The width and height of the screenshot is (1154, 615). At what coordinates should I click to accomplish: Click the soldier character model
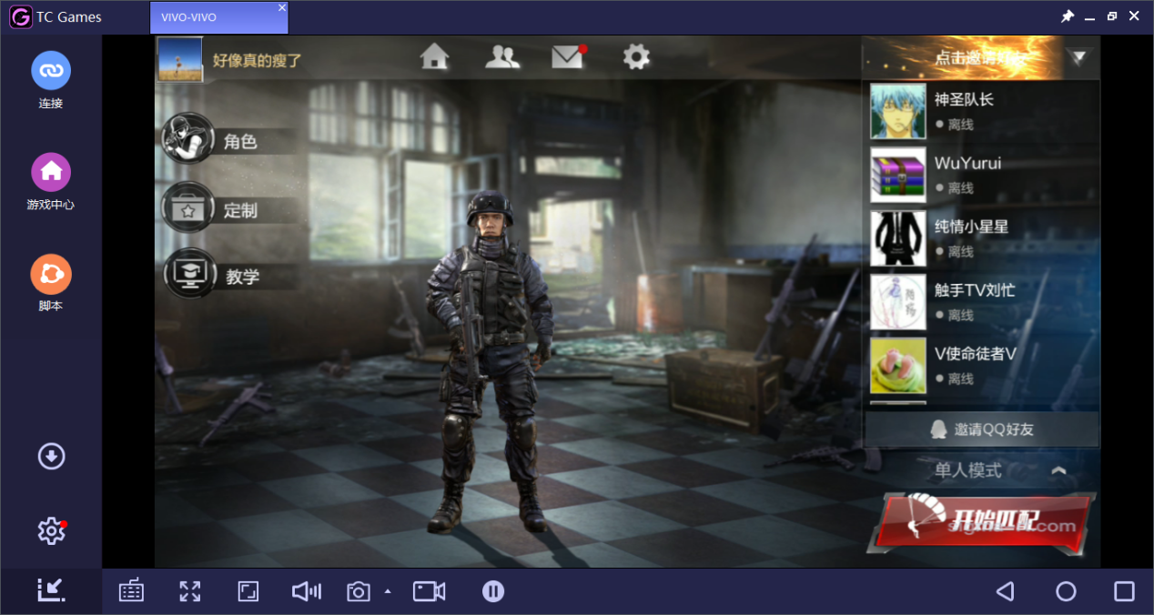(490, 362)
